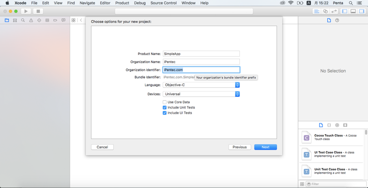Screen dimensions: 368x188
Task: Click the Previous button
Action: click(240, 147)
